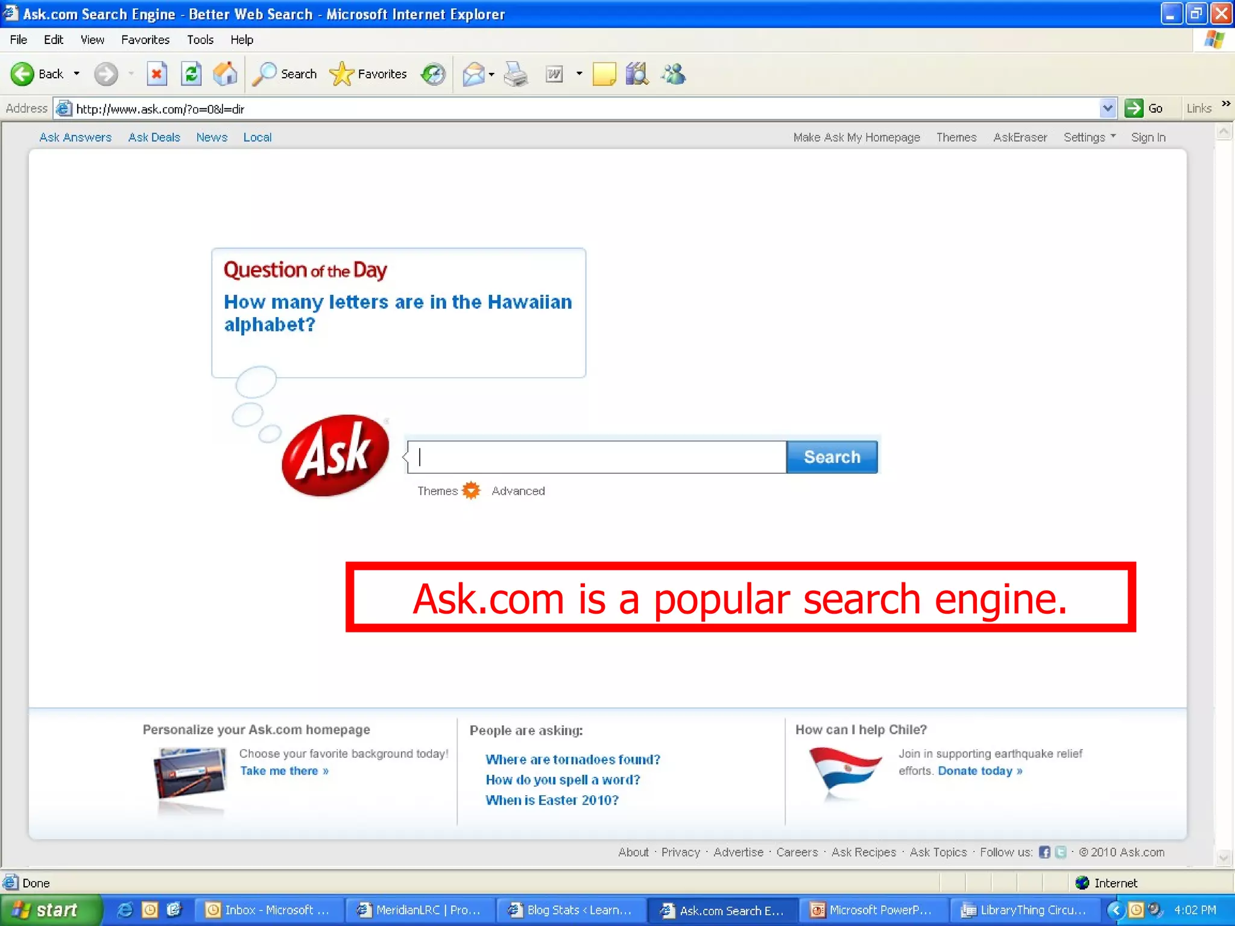The height and width of the screenshot is (926, 1235).
Task: Expand hidden system tray icons arrow
Action: click(x=1116, y=910)
